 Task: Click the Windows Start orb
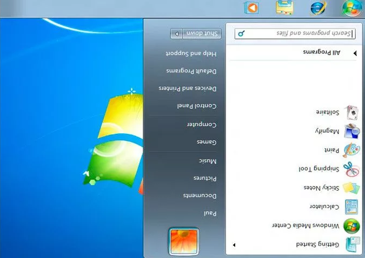352,8
